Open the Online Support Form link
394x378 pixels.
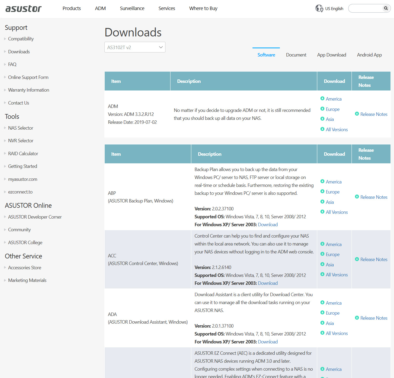pyautogui.click(x=28, y=77)
